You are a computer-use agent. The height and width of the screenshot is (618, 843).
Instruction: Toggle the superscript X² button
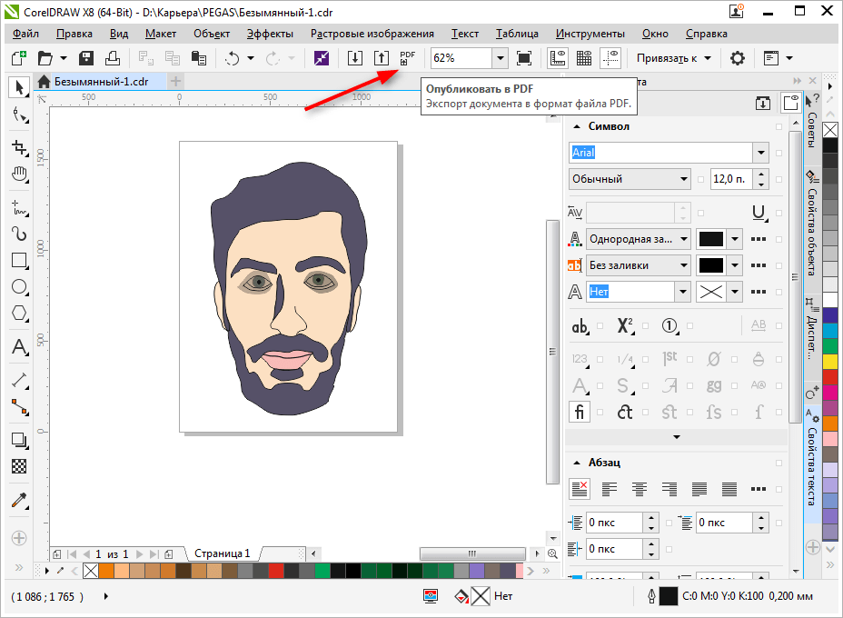pos(625,326)
